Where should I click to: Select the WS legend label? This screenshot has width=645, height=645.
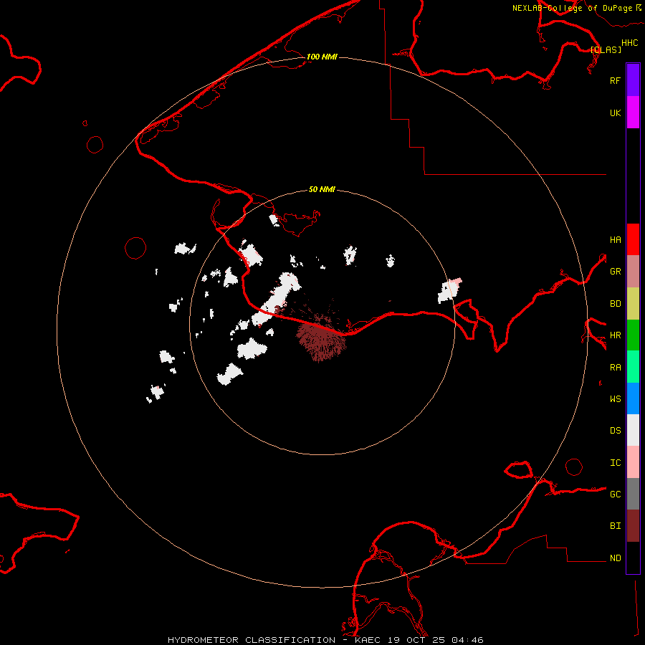tap(615, 398)
